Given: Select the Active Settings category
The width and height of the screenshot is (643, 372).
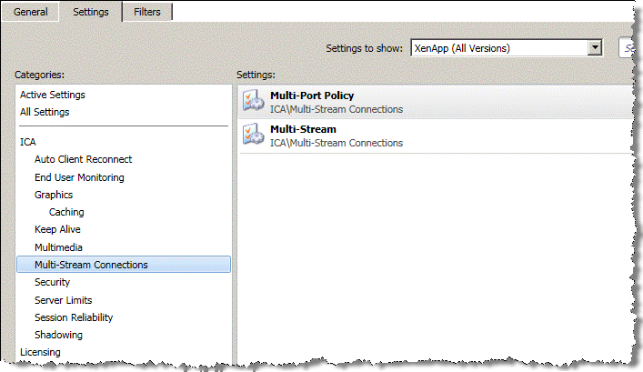Looking at the screenshot, I should pos(53,95).
